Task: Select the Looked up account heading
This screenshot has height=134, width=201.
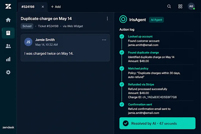Action: pos(140,36)
